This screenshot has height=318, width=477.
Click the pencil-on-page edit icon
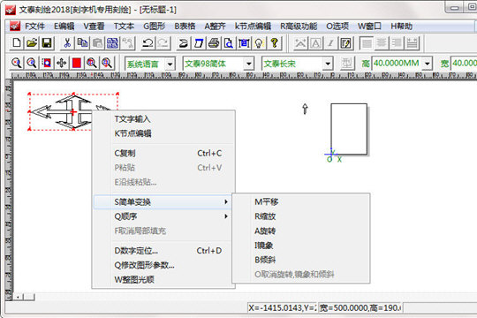point(346,43)
